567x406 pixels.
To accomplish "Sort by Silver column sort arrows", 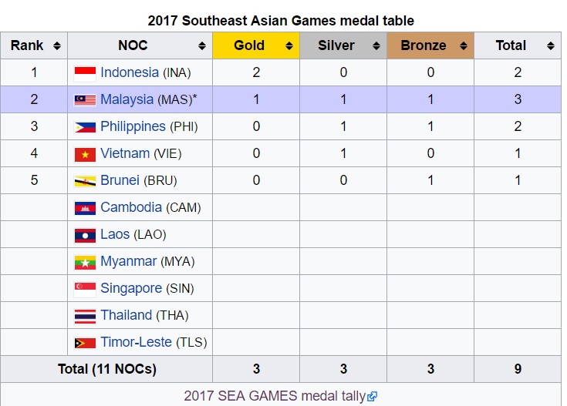I will [x=376, y=46].
